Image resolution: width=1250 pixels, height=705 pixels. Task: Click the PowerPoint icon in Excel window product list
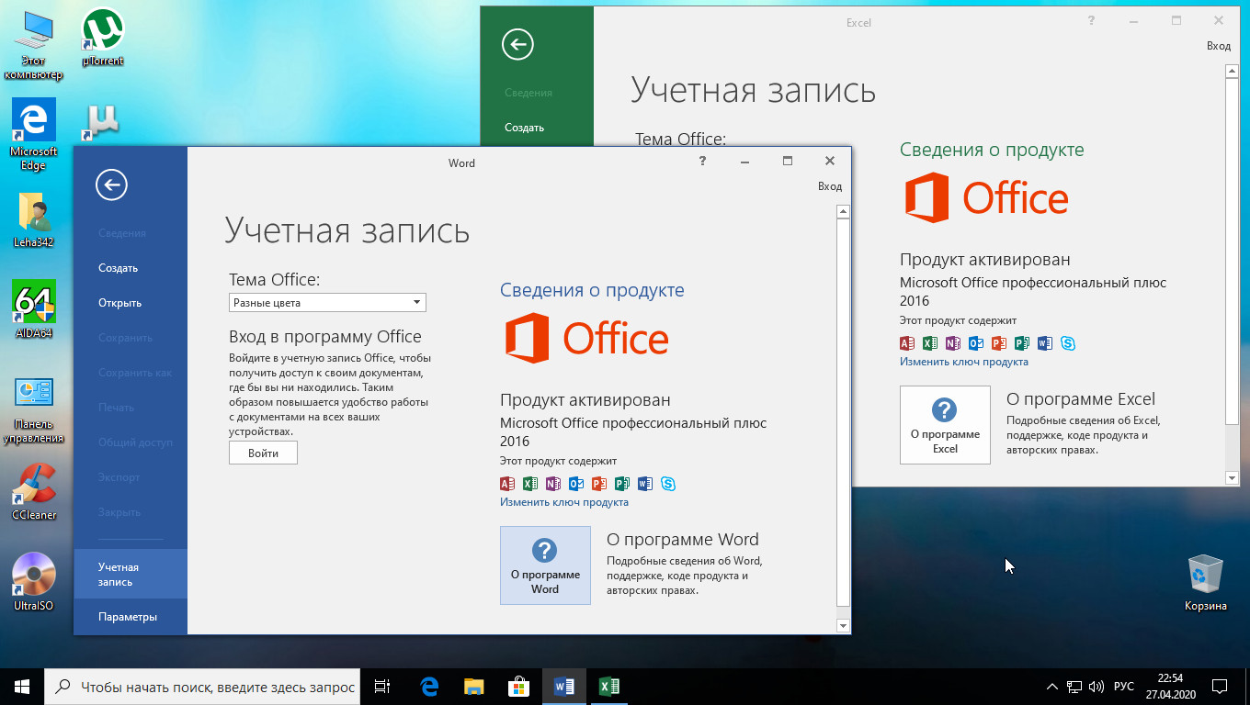(x=999, y=343)
